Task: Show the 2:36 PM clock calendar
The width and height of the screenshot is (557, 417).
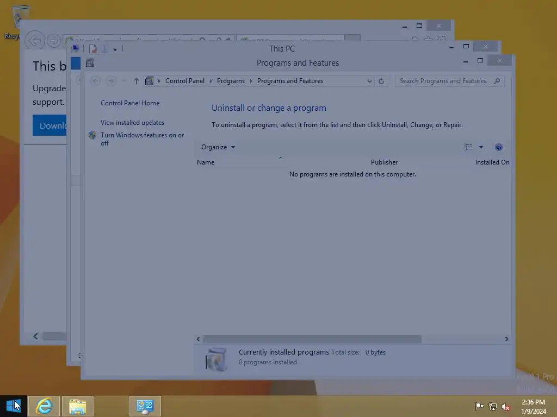Action: [x=533, y=407]
